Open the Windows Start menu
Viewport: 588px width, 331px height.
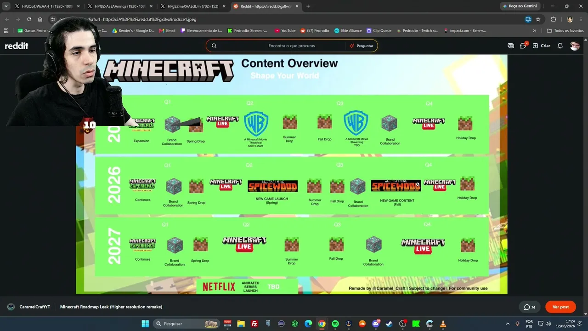145,324
